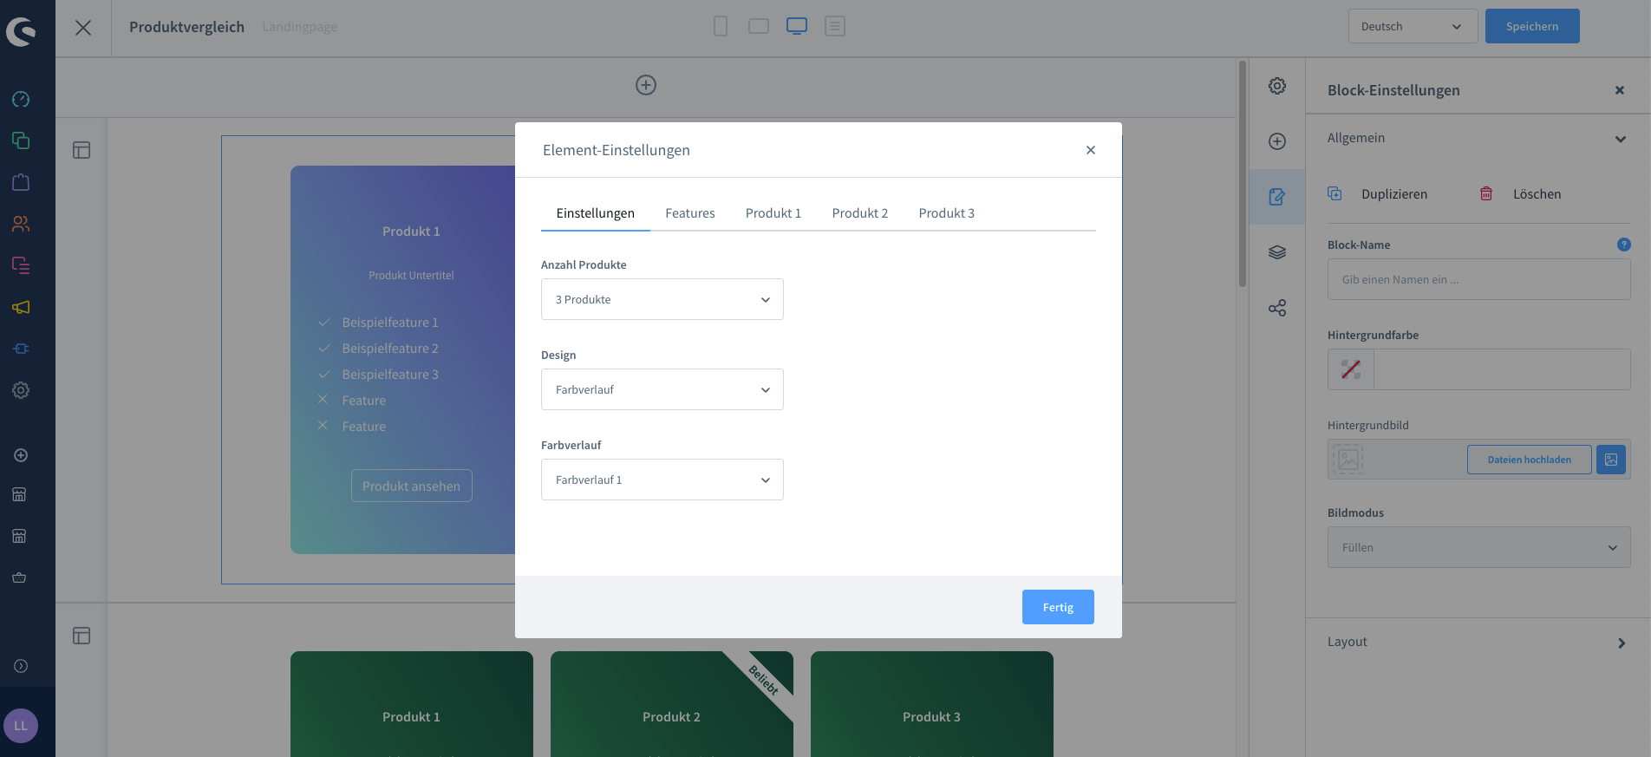Click Löschen in block settings
The height and width of the screenshot is (757, 1651).
click(x=1520, y=194)
